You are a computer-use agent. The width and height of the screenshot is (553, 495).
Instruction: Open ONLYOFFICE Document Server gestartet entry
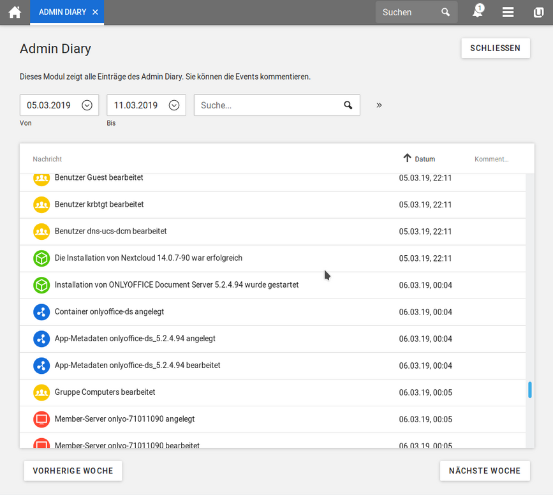177,284
